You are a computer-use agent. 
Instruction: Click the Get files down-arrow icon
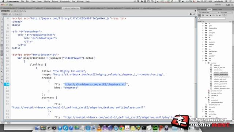click(x=207, y=15)
